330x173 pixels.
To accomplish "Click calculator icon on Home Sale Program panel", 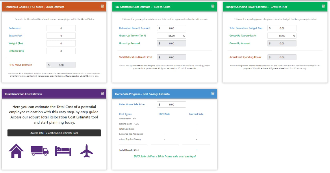I will point(213,93).
